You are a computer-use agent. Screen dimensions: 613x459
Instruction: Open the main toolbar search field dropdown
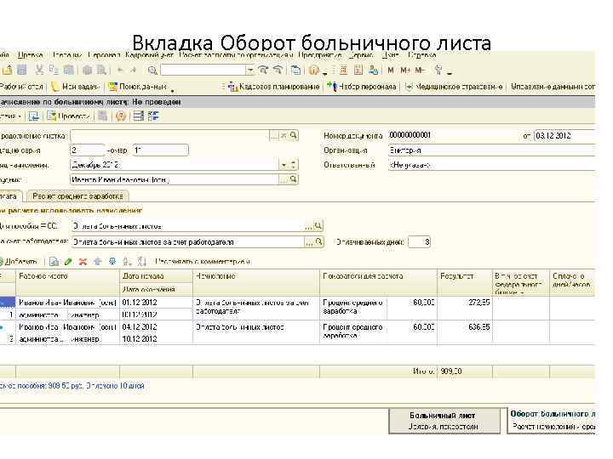250,71
